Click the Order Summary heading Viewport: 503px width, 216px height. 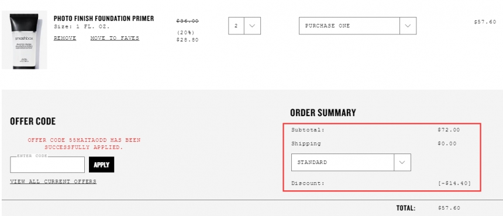coord(323,113)
